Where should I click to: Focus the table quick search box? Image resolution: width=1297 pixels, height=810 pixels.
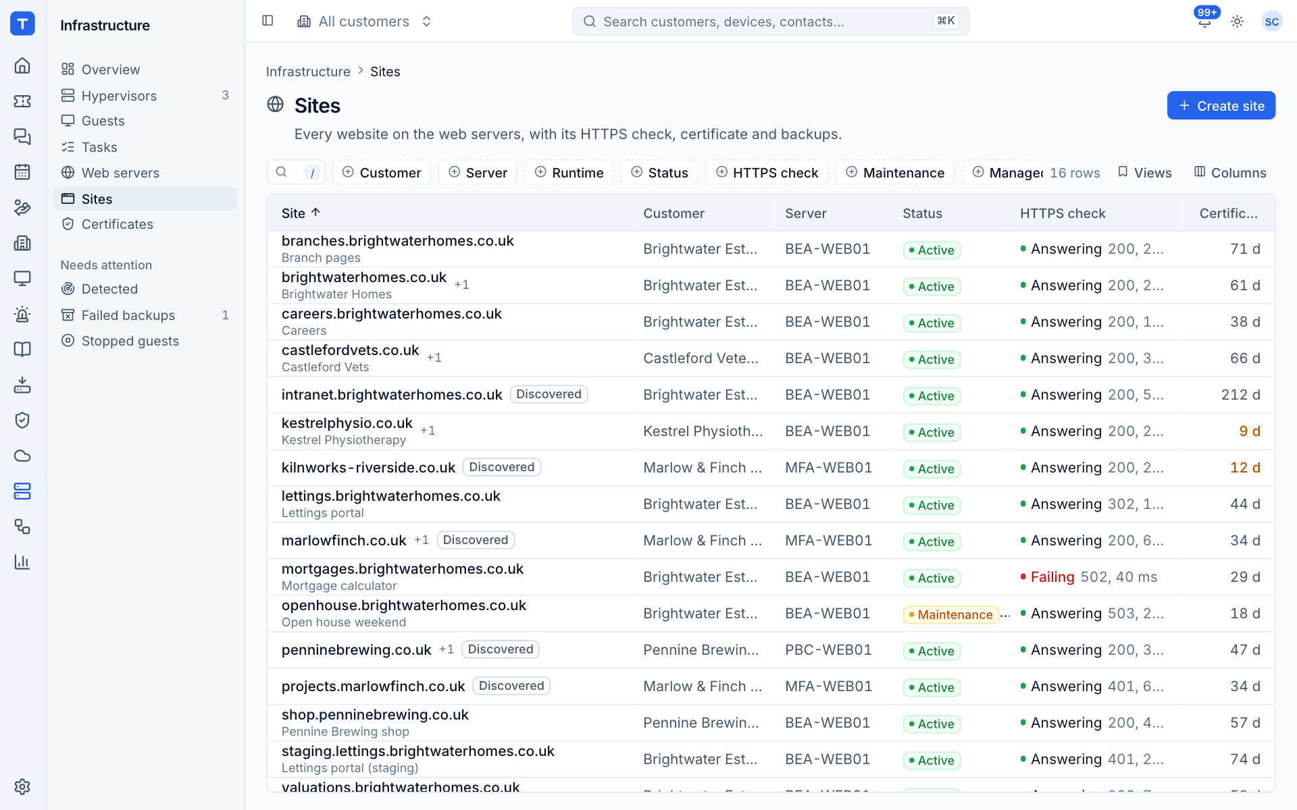coord(296,173)
